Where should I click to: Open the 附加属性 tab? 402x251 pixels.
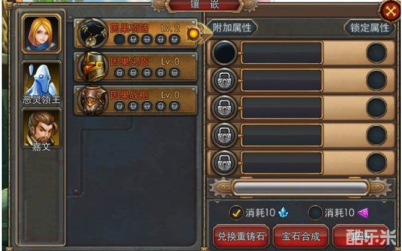232,28
